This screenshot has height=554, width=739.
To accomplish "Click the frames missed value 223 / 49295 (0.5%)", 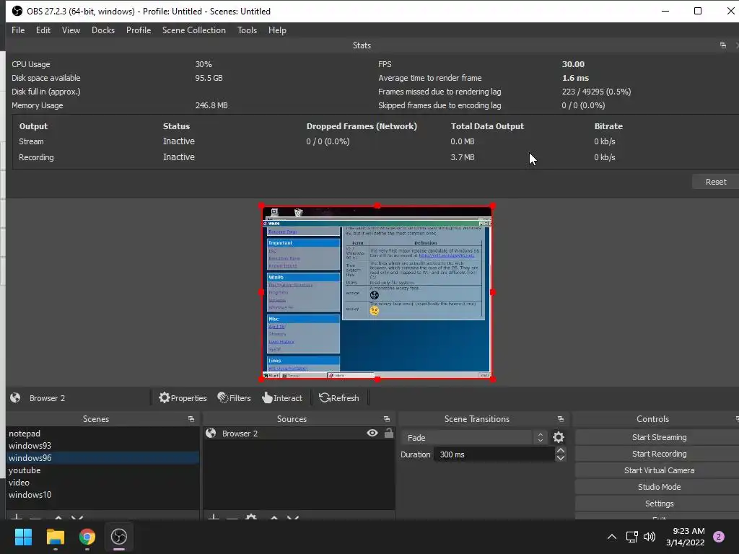I will point(596,92).
